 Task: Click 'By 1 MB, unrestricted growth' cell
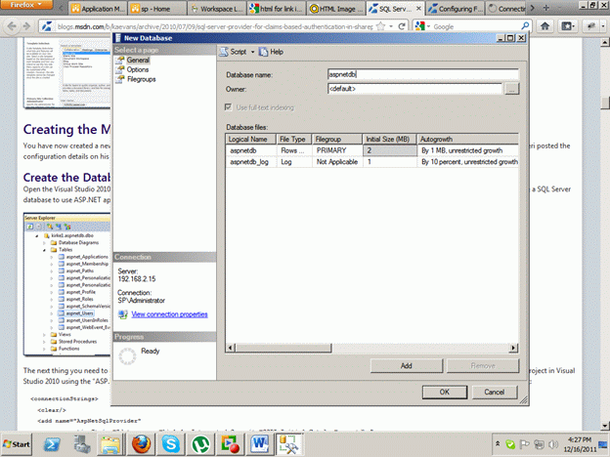pos(468,150)
